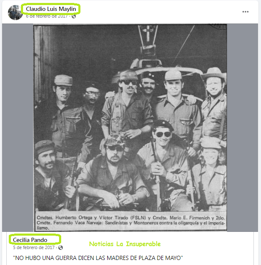Click the 5 de febrero de 2017 timestamp
The width and height of the screenshot is (261, 265).
tap(34, 247)
